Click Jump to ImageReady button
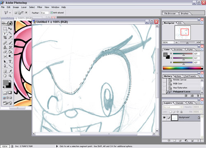Screen dimensions: 206x148 [x=7, y=103]
